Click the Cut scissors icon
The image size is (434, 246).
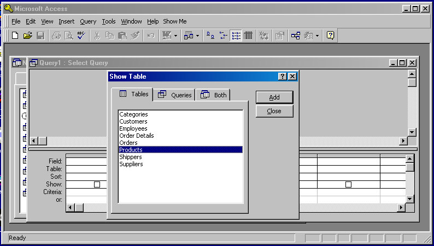coord(97,36)
